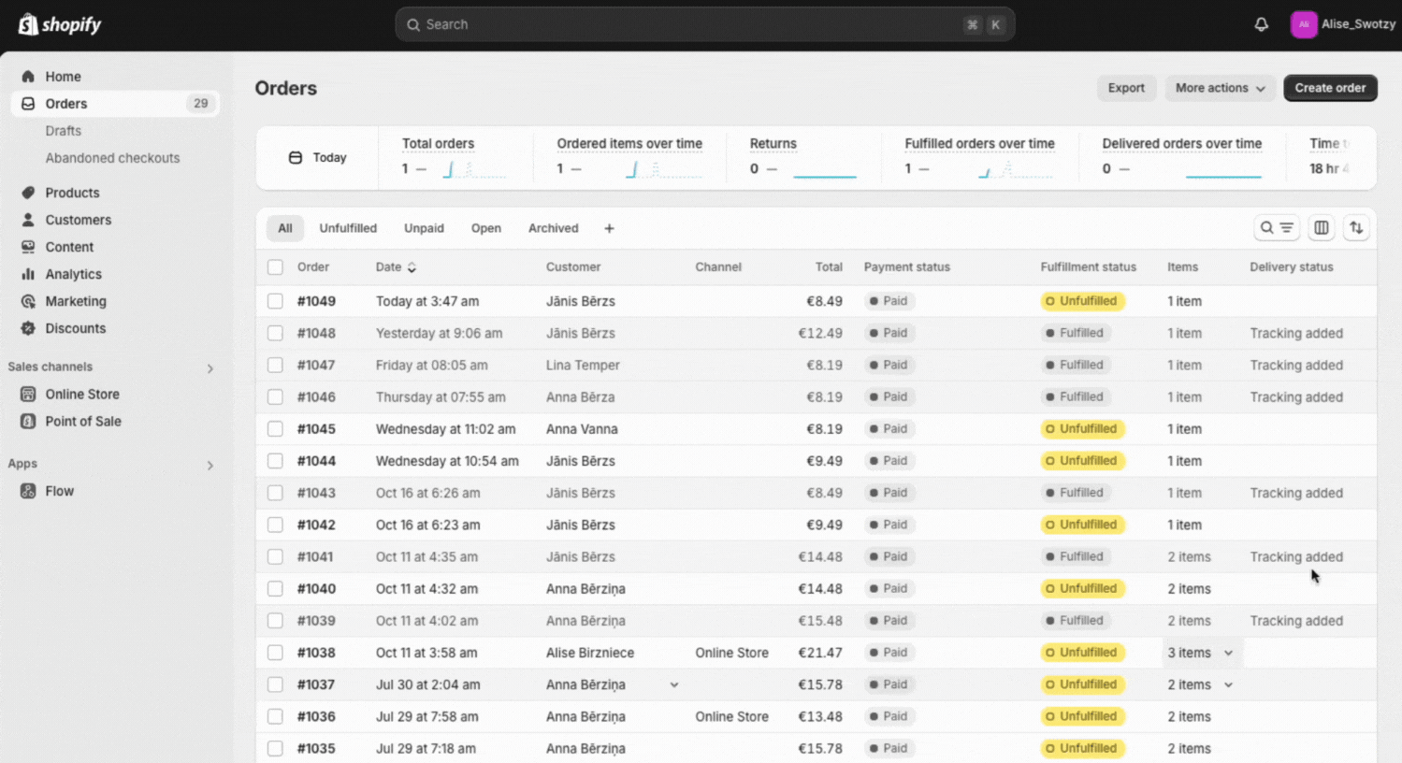Image resolution: width=1402 pixels, height=763 pixels.
Task: Focus the top Search field
Action: 692,24
